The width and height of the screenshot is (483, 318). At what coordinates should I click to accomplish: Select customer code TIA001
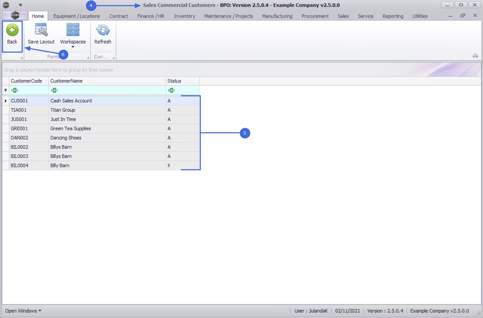click(x=29, y=110)
